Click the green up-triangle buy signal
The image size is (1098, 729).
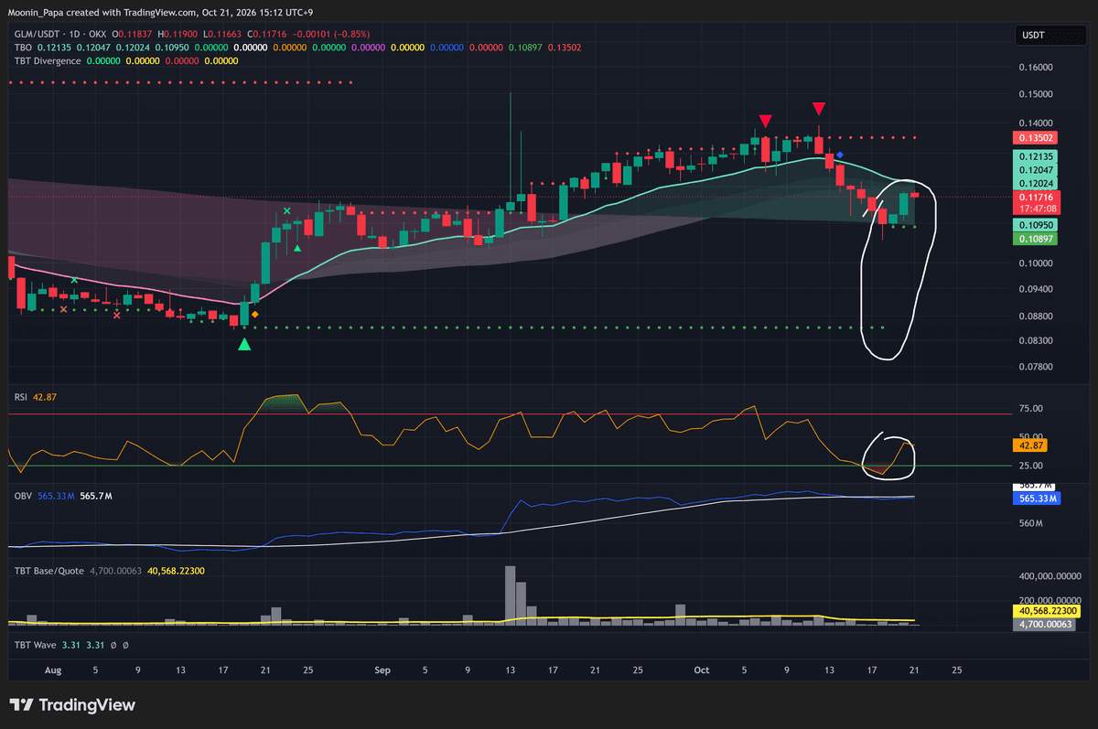point(244,344)
